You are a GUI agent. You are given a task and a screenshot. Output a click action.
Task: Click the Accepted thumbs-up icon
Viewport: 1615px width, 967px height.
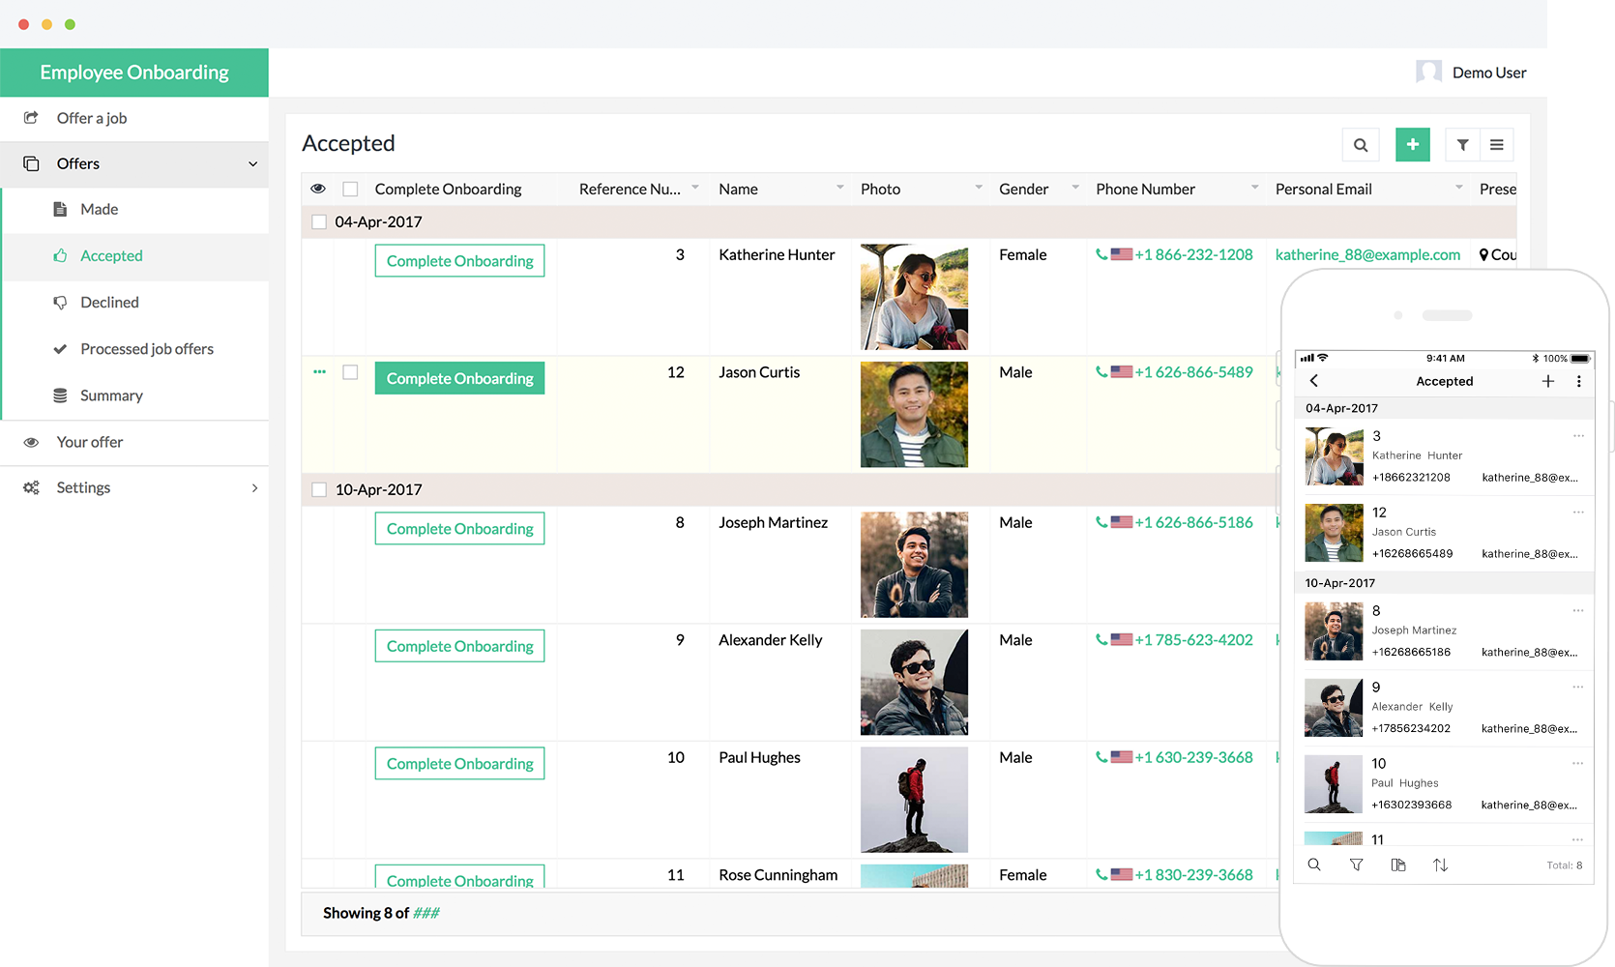point(60,255)
